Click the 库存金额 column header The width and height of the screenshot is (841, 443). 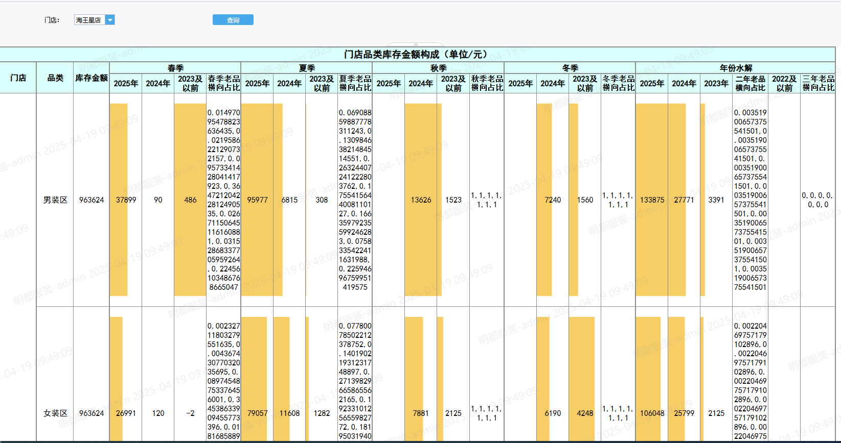pyautogui.click(x=92, y=78)
